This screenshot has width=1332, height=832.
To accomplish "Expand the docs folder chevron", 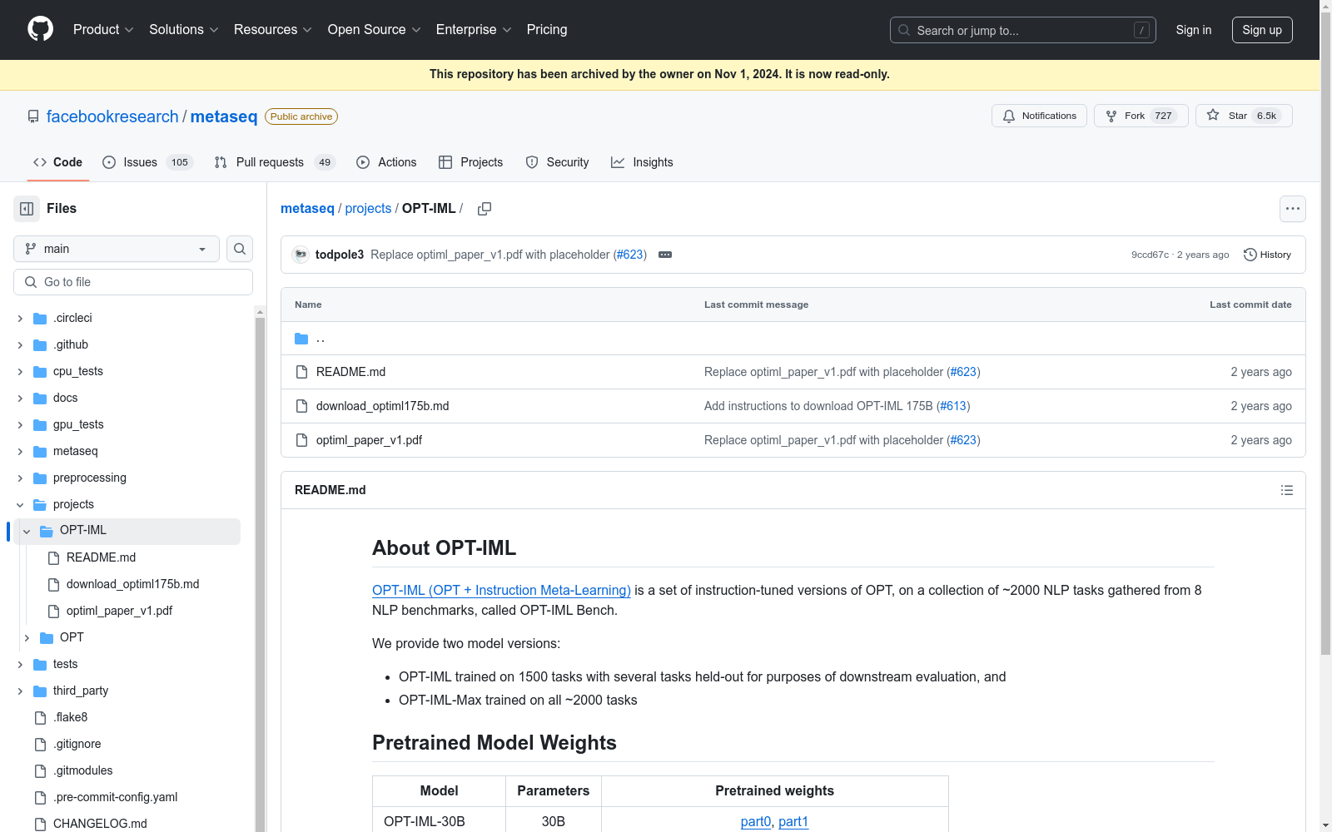I will click(20, 399).
